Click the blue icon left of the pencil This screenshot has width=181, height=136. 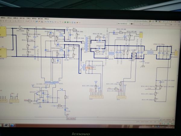pyautogui.click(x=37, y=21)
